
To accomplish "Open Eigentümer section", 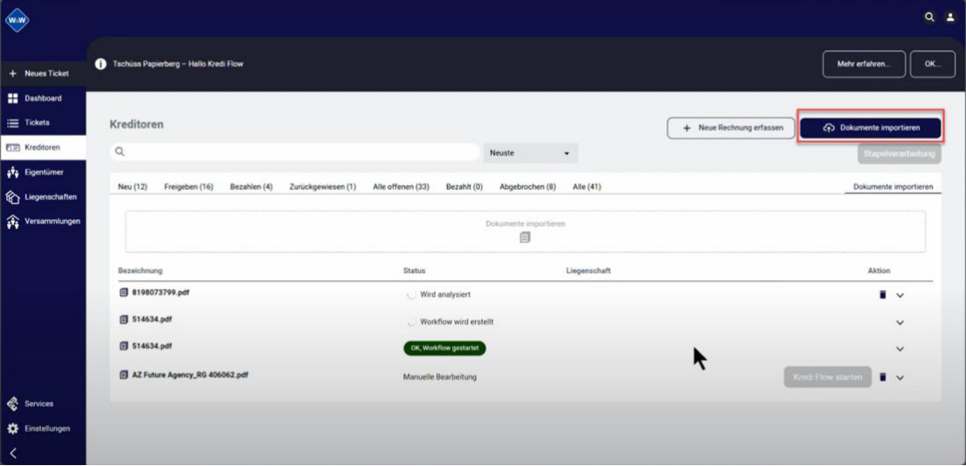I will 43,173.
